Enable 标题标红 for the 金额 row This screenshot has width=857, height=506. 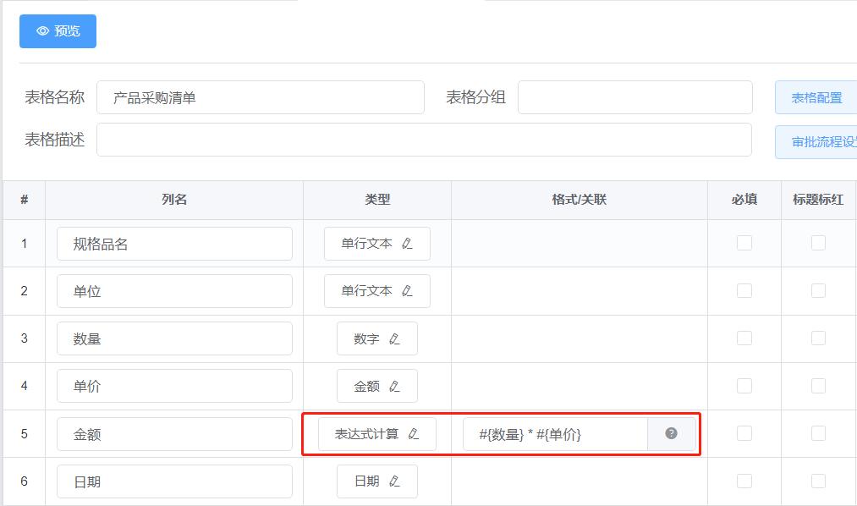click(x=817, y=432)
